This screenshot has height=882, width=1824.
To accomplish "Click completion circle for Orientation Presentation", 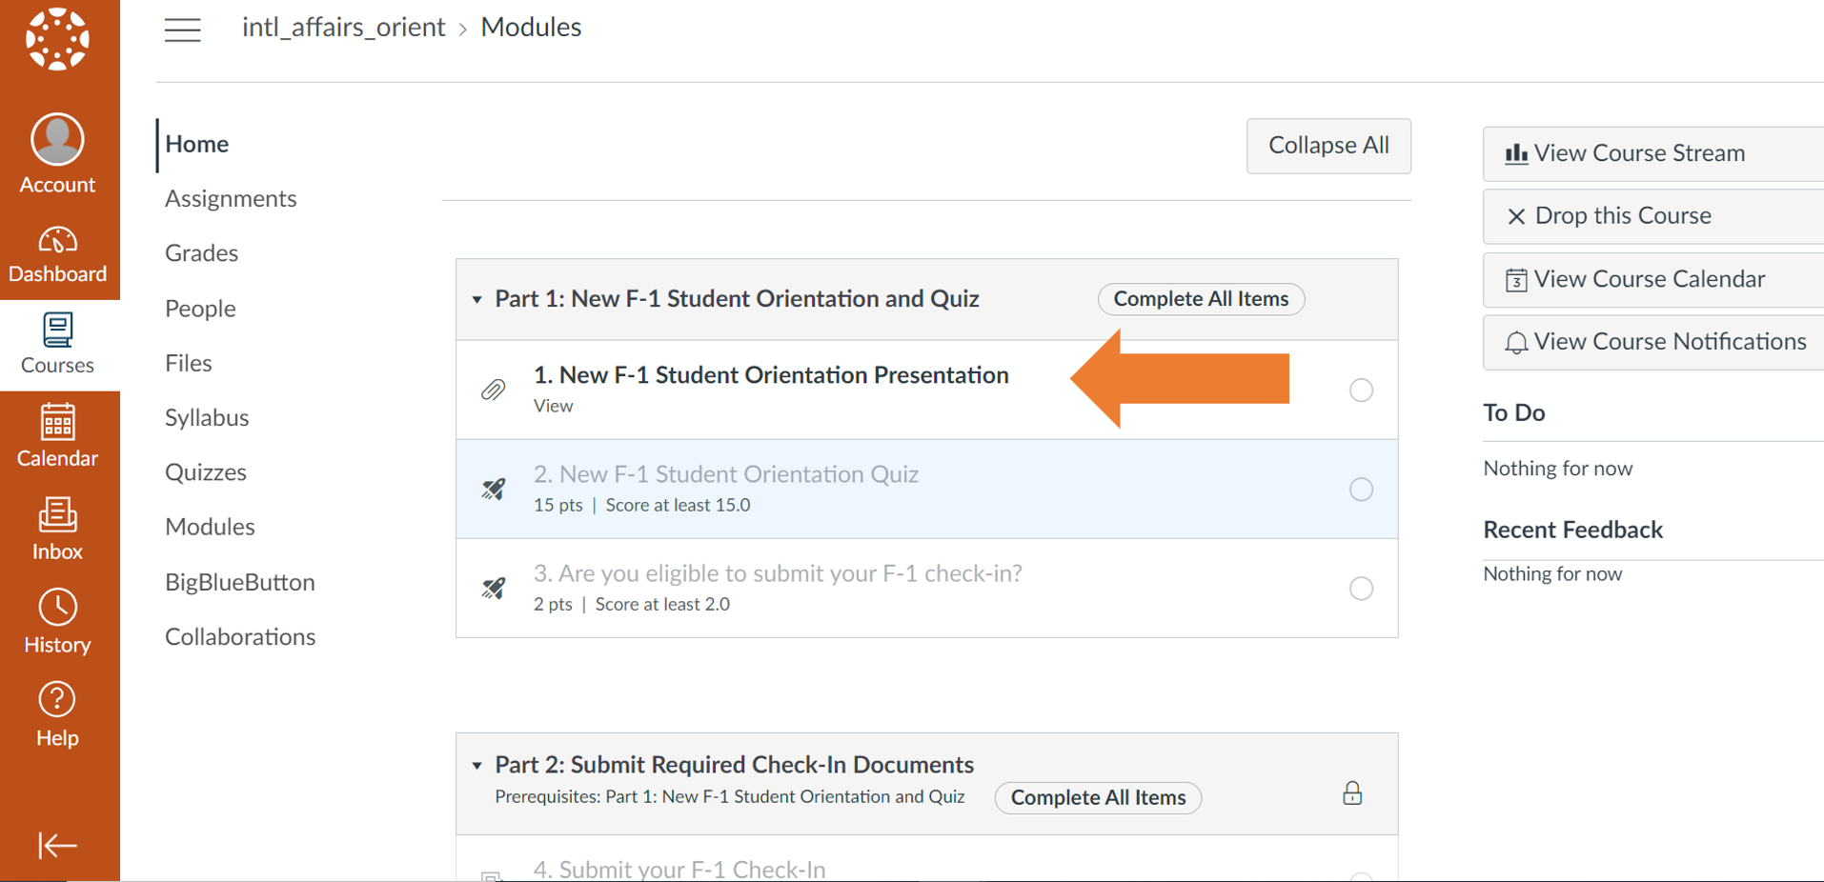I will pyautogui.click(x=1361, y=390).
